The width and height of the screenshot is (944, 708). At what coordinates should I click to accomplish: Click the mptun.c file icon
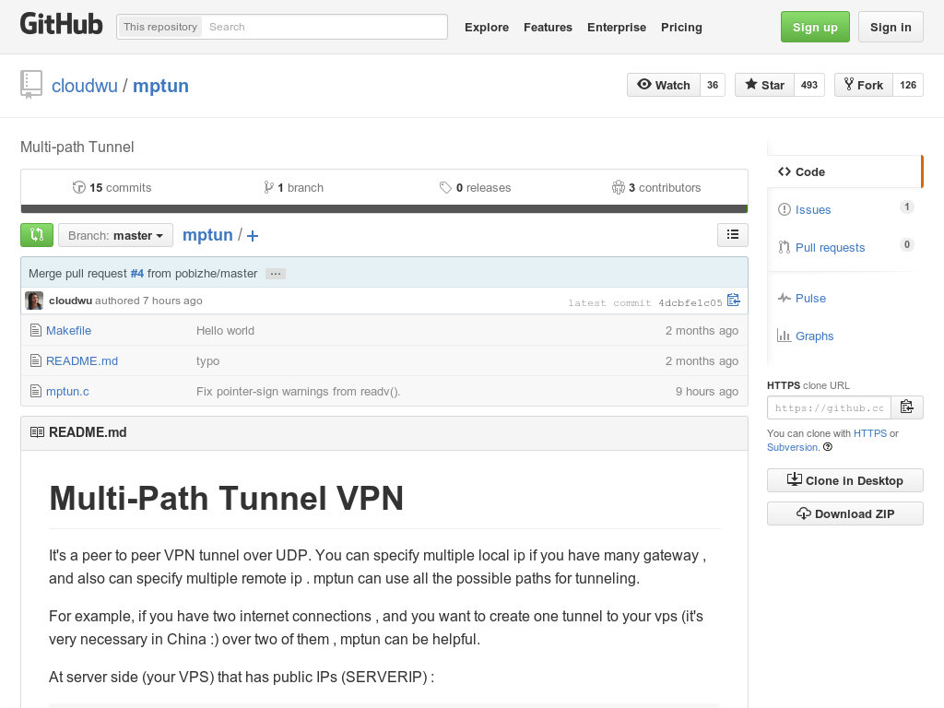tap(36, 391)
